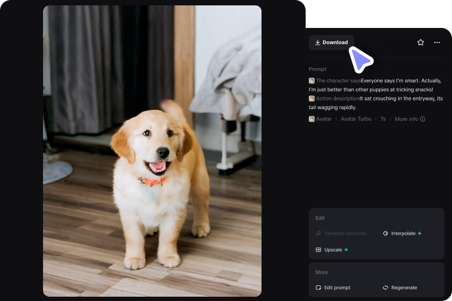Screen dimensions: 452x301
Task: Click the Avatar label in the metadata row
Action: [x=324, y=119]
